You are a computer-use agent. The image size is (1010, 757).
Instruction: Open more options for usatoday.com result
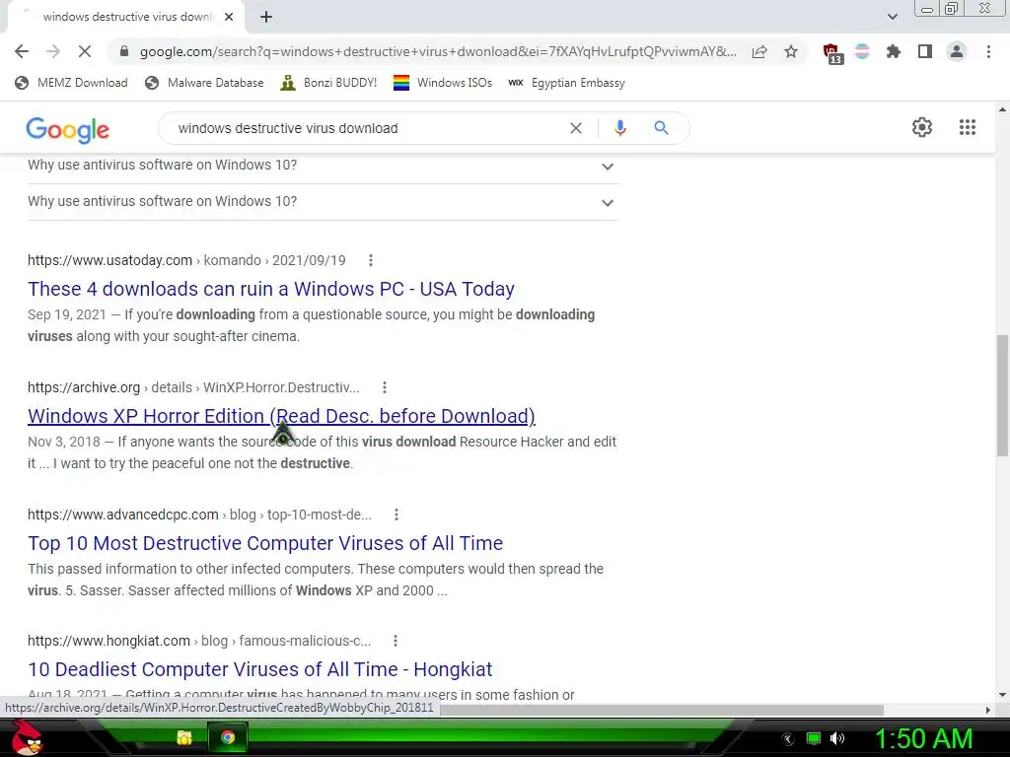pos(371,260)
